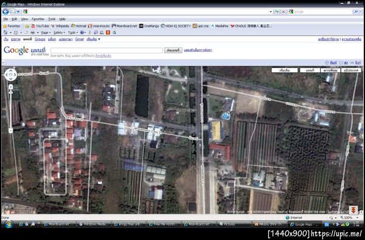Click the Google Maps search input
Image resolution: width=365 pixels, height=240 pixels.
click(x=106, y=50)
